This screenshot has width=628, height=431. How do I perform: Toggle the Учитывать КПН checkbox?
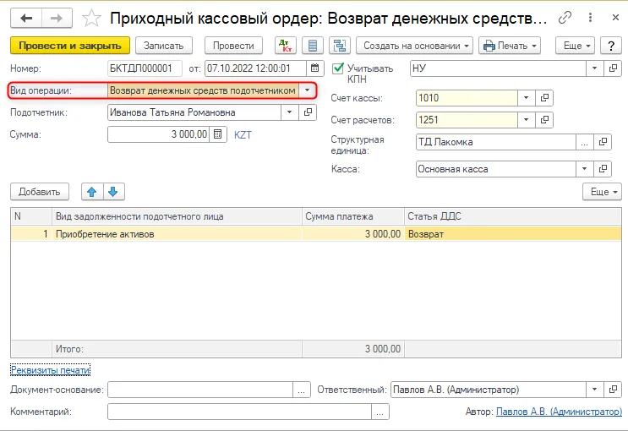[337, 68]
